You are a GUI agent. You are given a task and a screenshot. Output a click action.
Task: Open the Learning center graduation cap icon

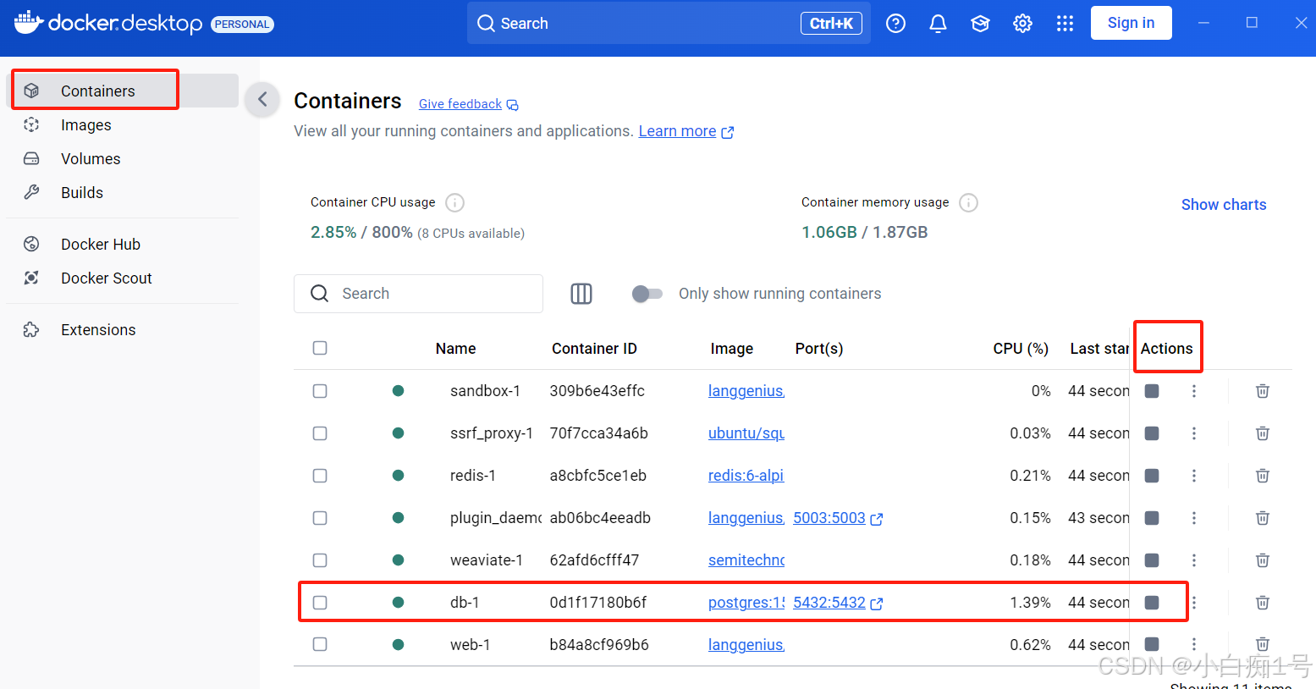pyautogui.click(x=980, y=24)
